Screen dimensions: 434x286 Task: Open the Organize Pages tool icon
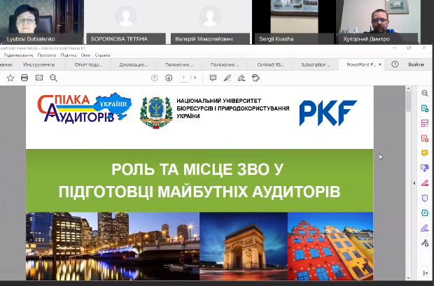(x=425, y=123)
